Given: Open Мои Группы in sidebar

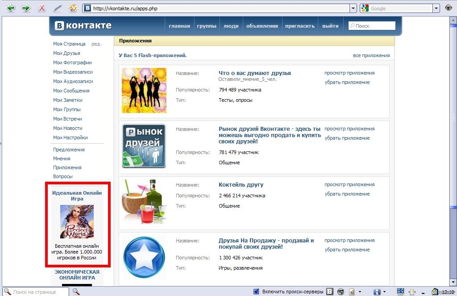Looking at the screenshot, I should coord(67,109).
